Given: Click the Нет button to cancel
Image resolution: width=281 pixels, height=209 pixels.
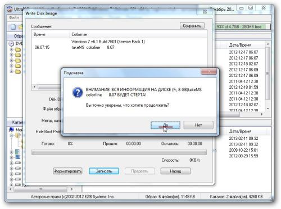Looking at the screenshot, I should click(198, 125).
